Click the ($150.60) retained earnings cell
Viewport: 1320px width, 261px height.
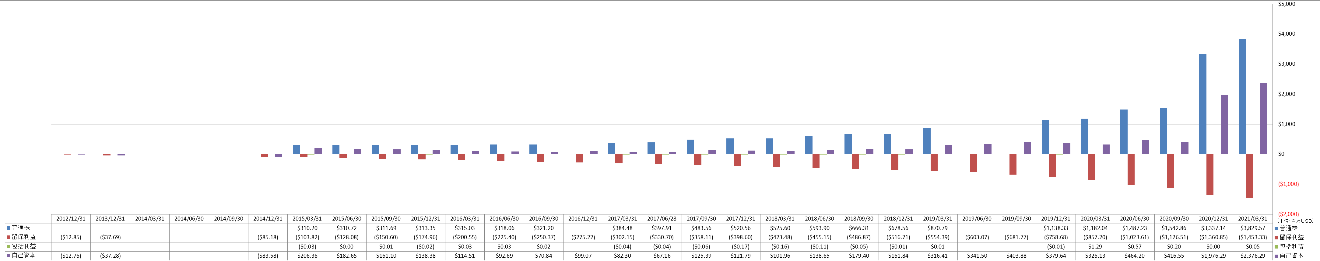click(386, 238)
